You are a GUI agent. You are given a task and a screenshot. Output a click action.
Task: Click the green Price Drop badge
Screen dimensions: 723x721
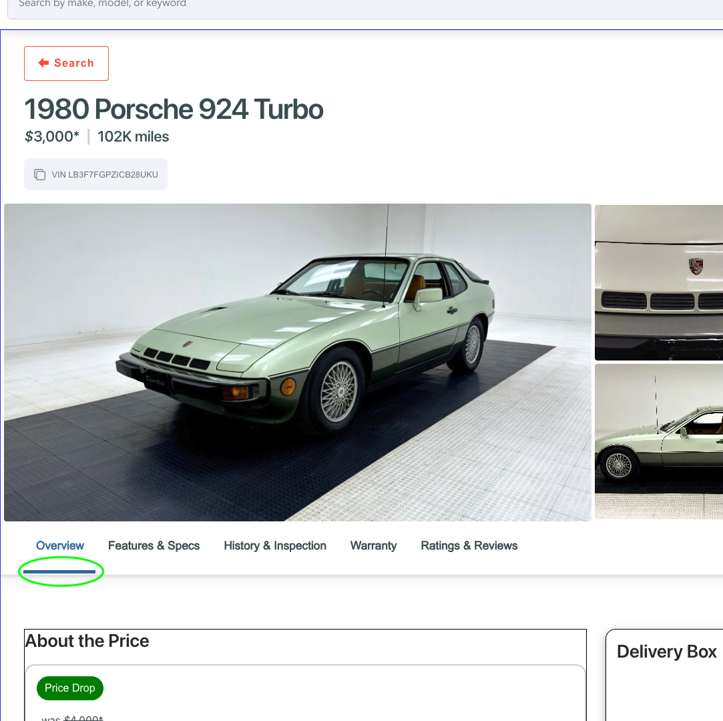pos(70,688)
